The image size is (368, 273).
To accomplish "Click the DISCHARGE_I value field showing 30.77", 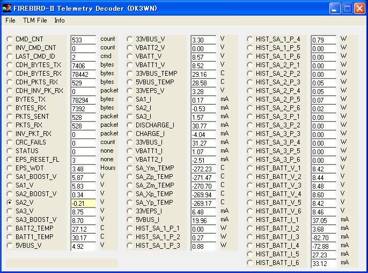I will (203, 126).
